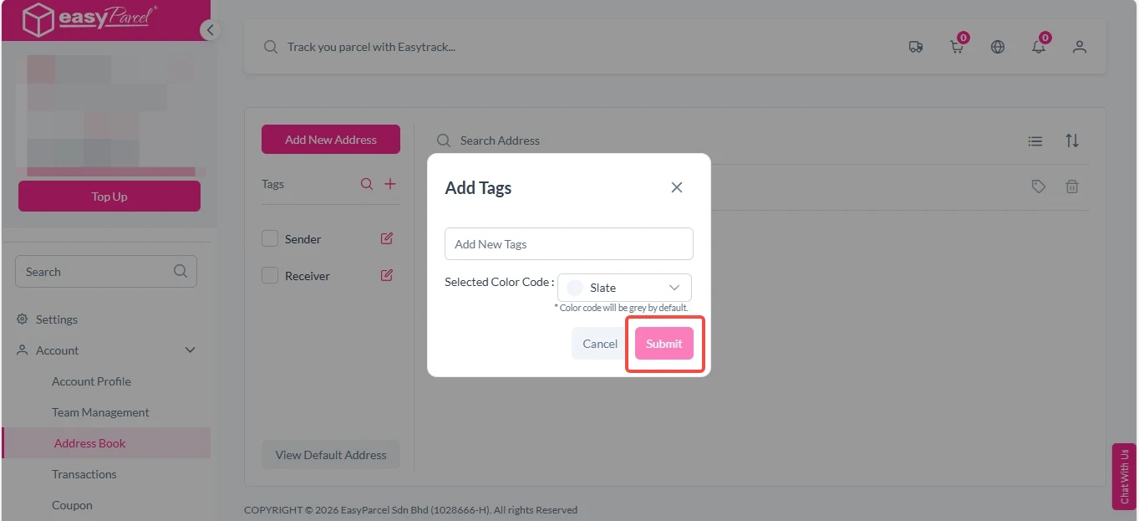Screen dimensions: 1139x521
Task: Click the delivery truck tracking icon
Action: point(916,47)
